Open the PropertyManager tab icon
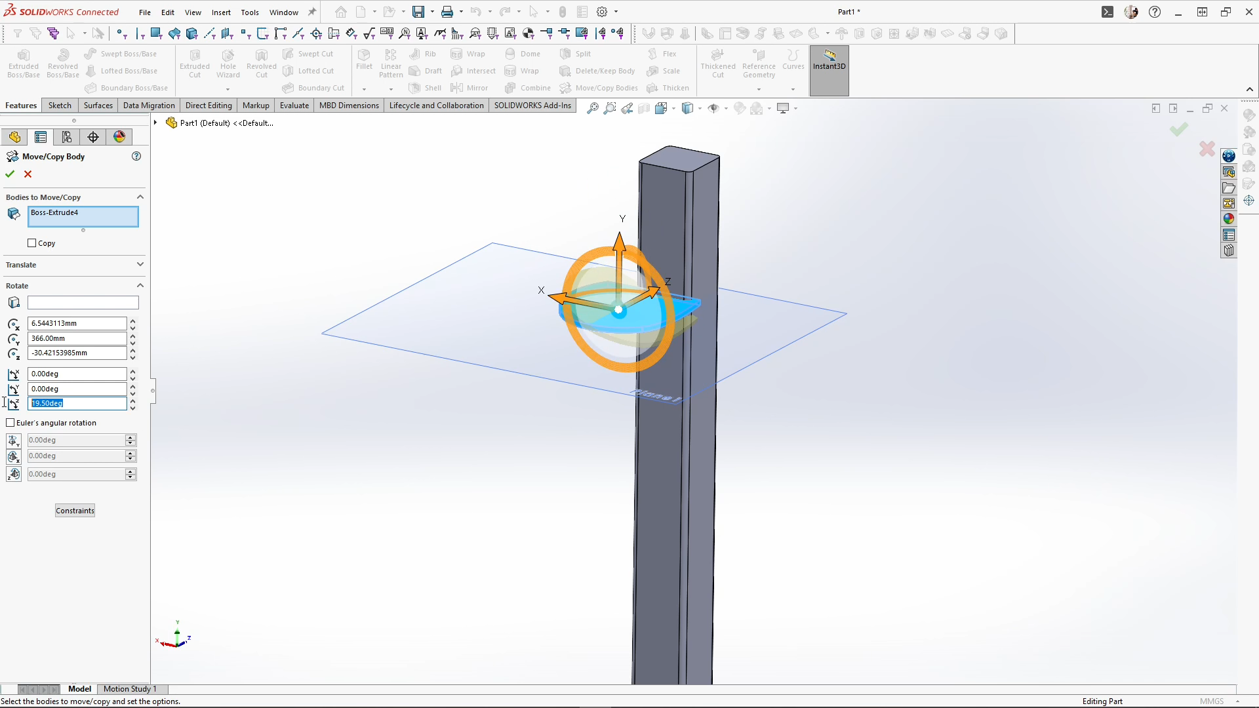The width and height of the screenshot is (1259, 708). click(x=41, y=137)
